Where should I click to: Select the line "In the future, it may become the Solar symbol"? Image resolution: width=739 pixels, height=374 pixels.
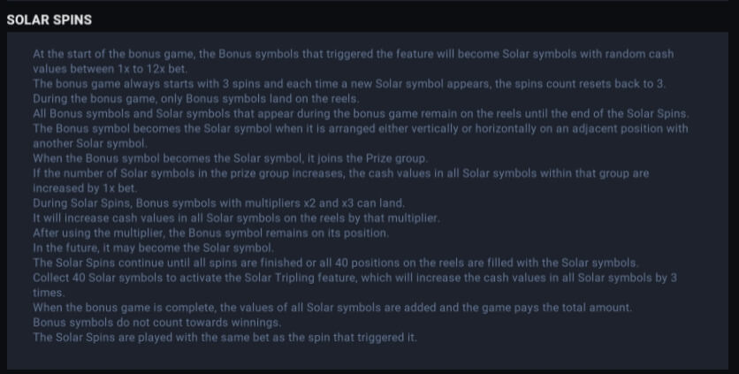click(x=153, y=248)
